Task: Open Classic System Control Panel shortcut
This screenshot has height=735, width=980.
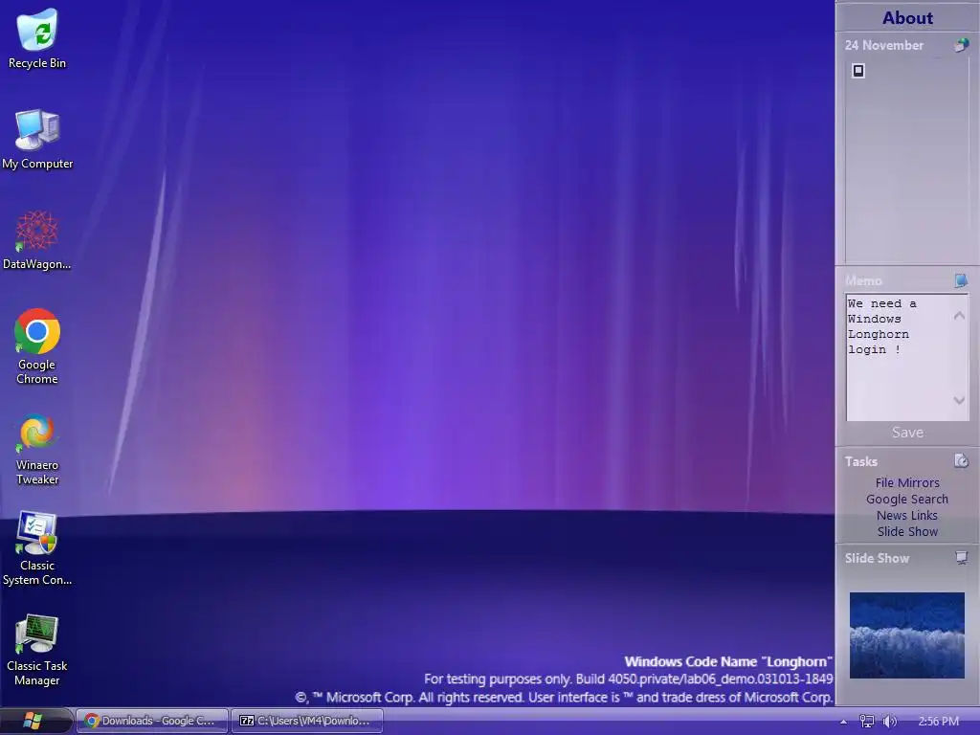Action: pos(37,548)
